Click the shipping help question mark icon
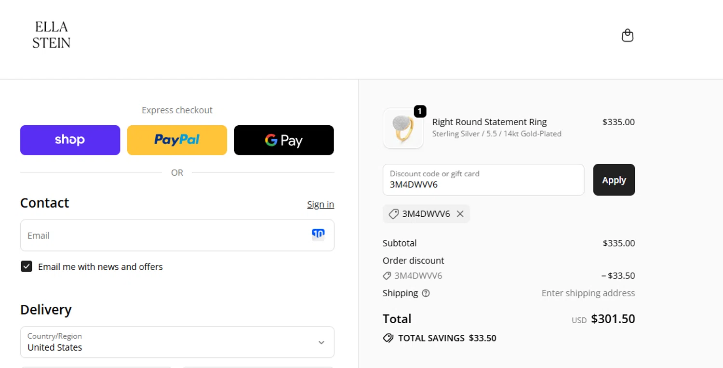The height and width of the screenshot is (368, 723). pos(426,293)
